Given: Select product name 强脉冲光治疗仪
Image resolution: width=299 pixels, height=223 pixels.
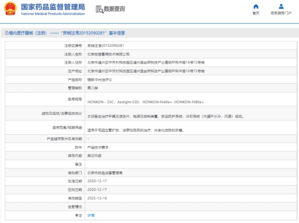Looking at the screenshot, I should point(100,80).
